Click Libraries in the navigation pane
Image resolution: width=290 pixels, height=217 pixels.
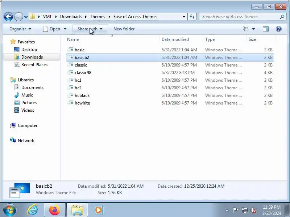tap(25, 80)
